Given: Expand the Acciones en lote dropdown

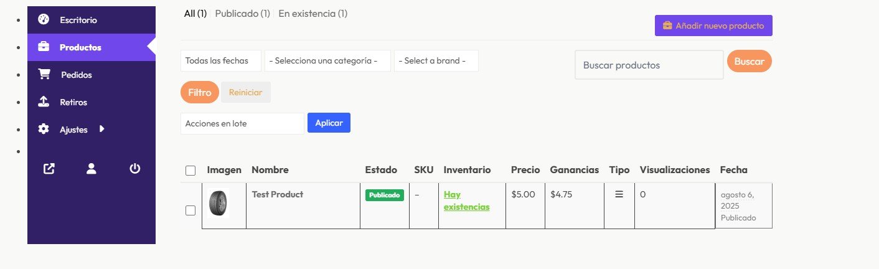Looking at the screenshot, I should point(242,123).
